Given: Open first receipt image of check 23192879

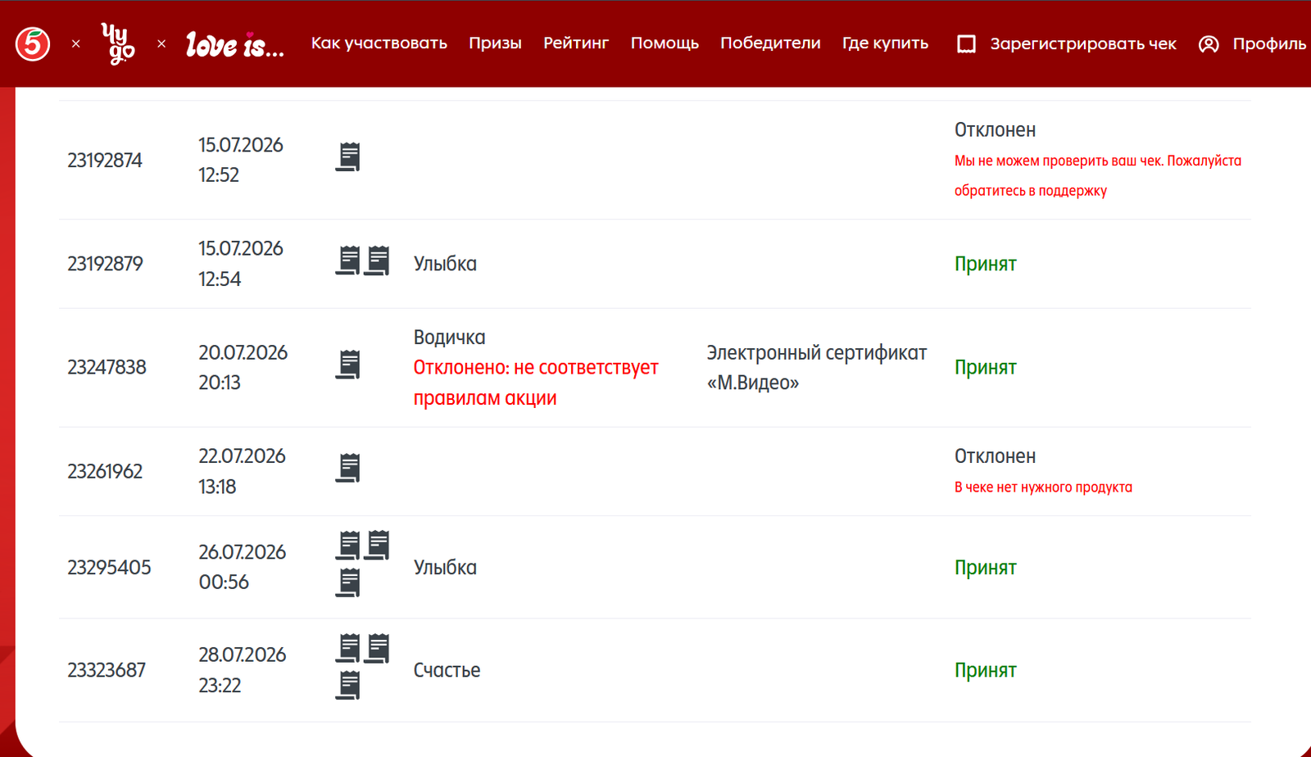Looking at the screenshot, I should pos(348,261).
